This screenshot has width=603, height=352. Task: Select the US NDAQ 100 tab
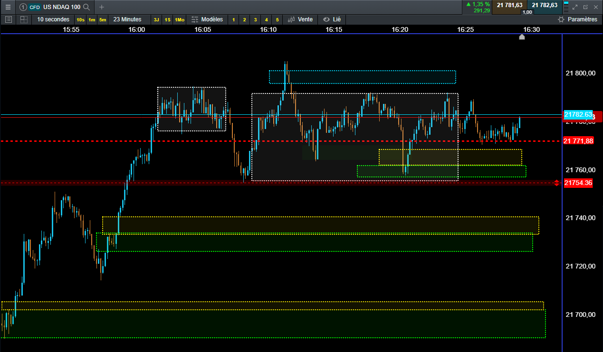pos(55,7)
